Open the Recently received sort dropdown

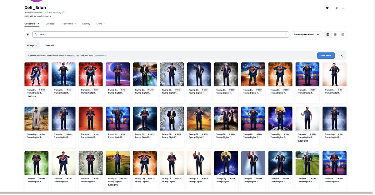point(306,34)
